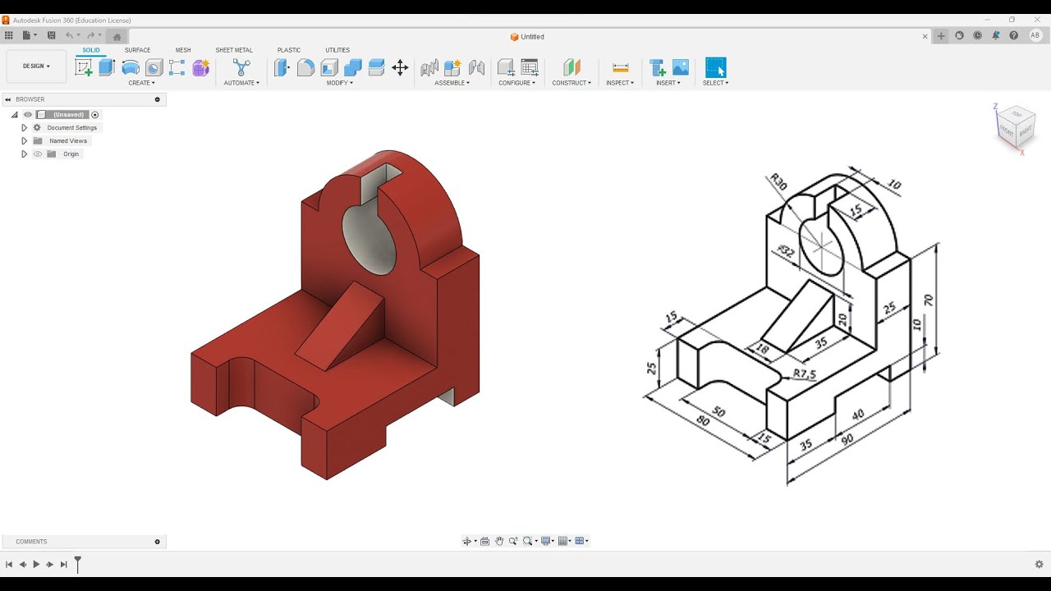This screenshot has height=591, width=1051.
Task: Expand Named Views in browser
Action: tap(24, 141)
